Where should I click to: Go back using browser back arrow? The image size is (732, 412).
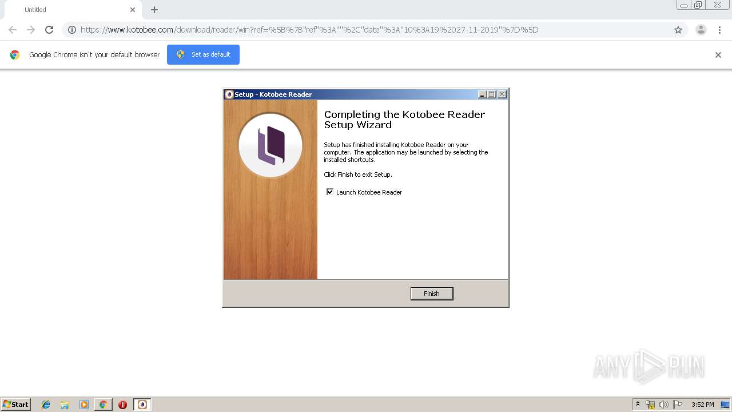tap(13, 30)
